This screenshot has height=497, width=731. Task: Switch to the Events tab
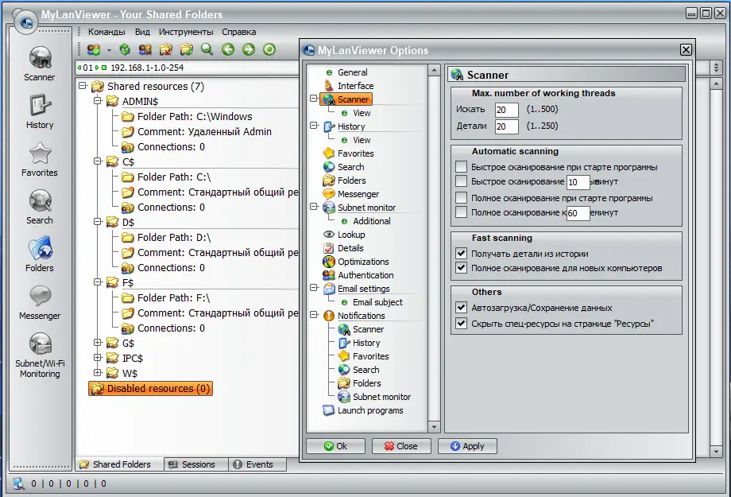tap(257, 464)
